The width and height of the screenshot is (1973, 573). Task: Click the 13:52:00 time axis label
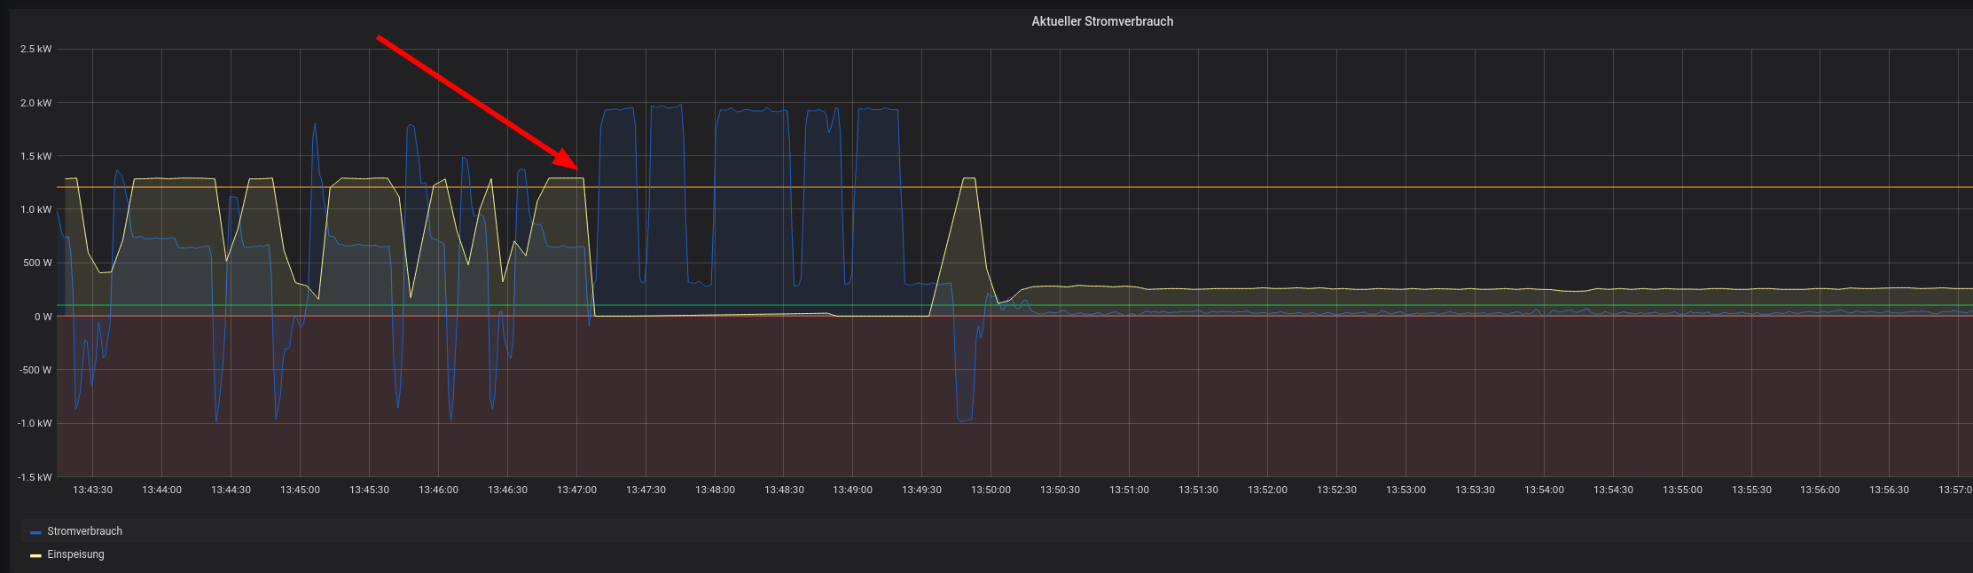pyautogui.click(x=1268, y=490)
